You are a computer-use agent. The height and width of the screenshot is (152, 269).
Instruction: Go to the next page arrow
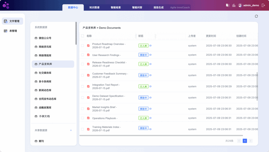(x=250, y=141)
